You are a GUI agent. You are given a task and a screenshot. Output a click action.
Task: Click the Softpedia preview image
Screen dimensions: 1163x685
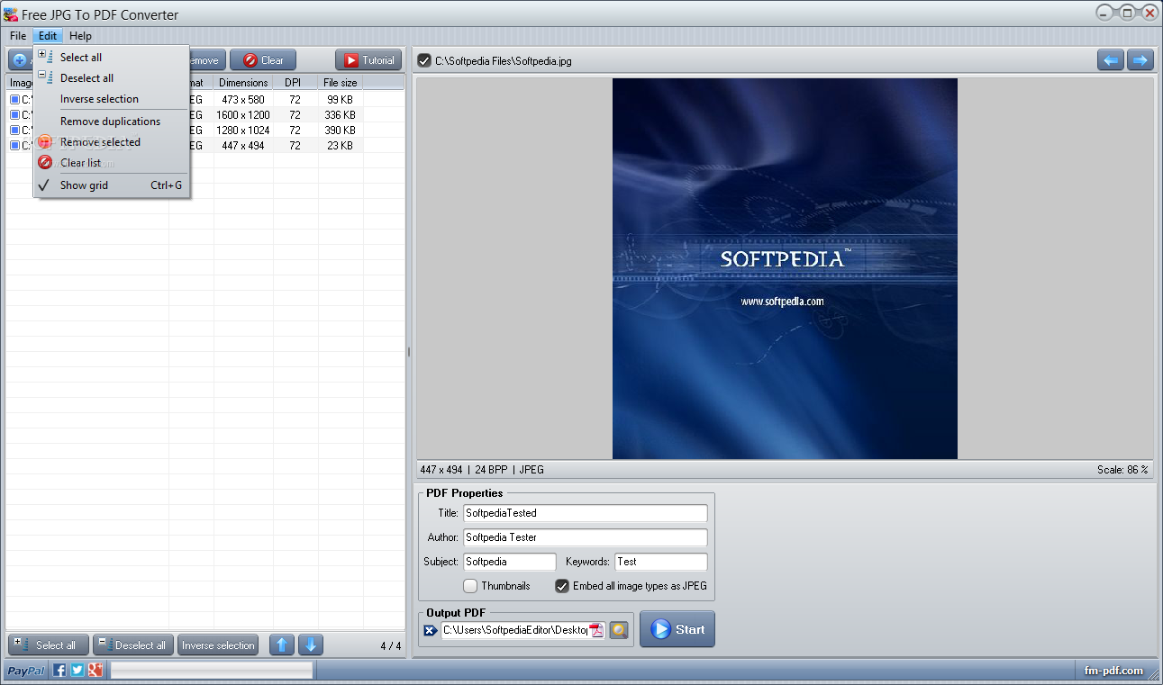(785, 268)
